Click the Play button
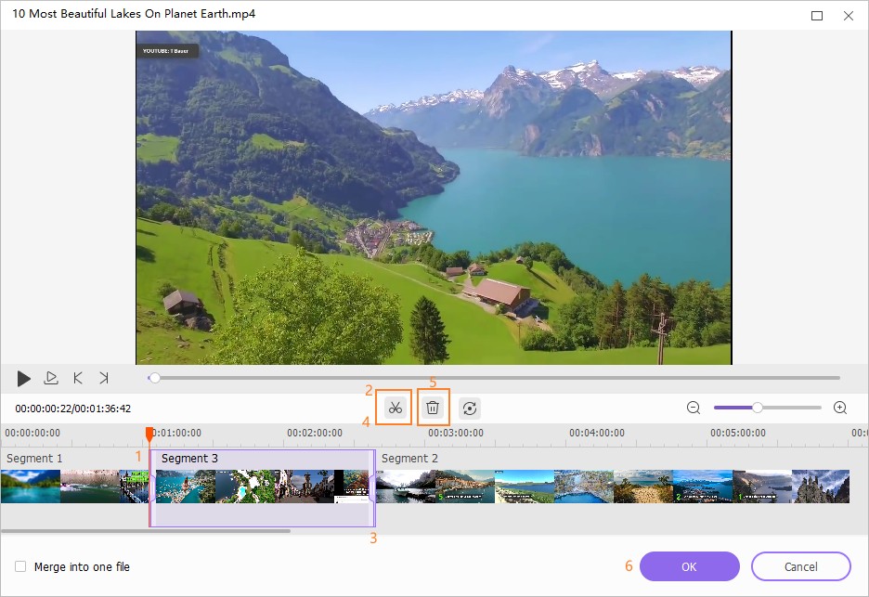 [x=24, y=378]
